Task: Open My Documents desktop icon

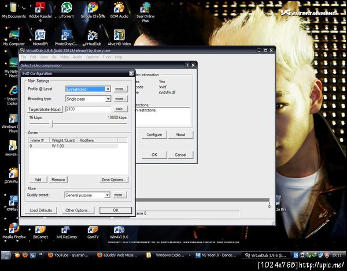Action: coord(14,10)
